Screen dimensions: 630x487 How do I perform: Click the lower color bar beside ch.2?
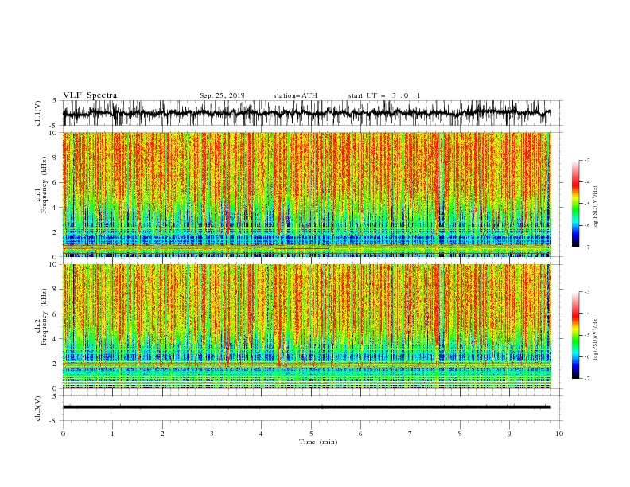pyautogui.click(x=575, y=335)
